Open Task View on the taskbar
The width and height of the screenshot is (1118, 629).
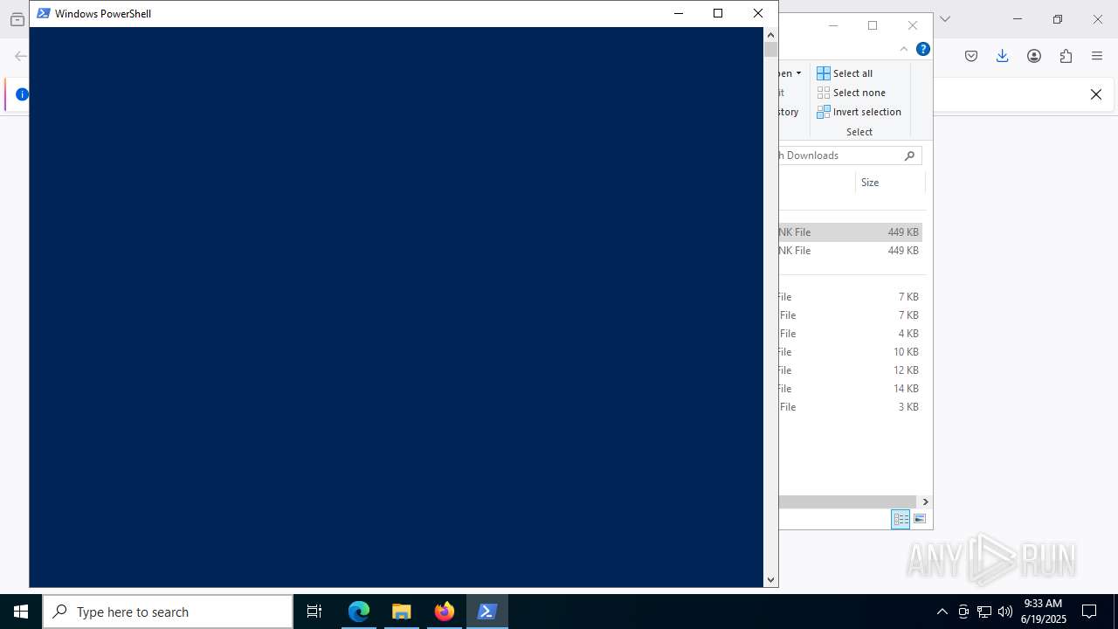click(314, 612)
